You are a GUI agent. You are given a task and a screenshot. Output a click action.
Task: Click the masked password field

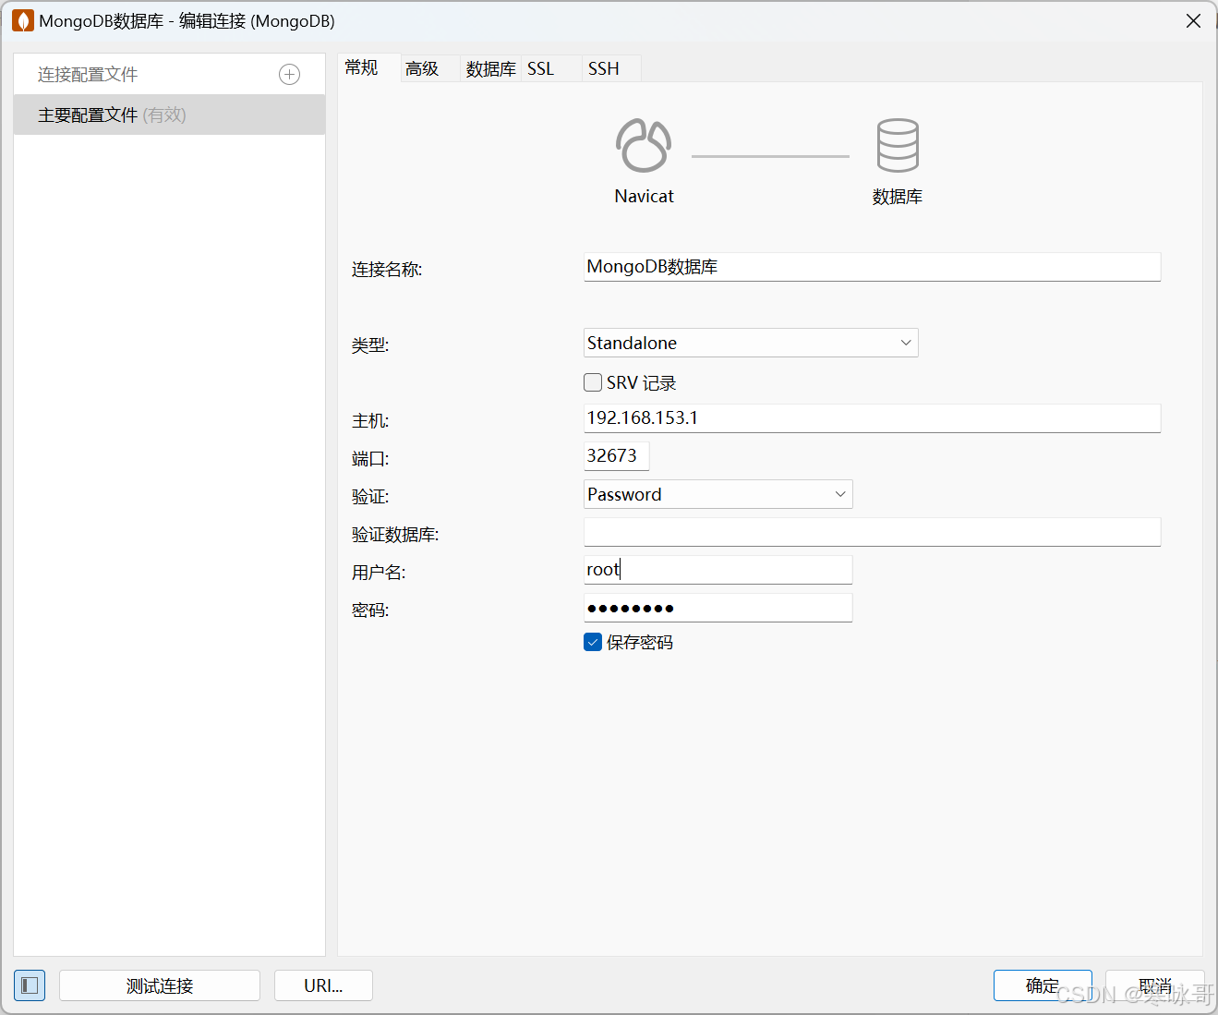[718, 608]
